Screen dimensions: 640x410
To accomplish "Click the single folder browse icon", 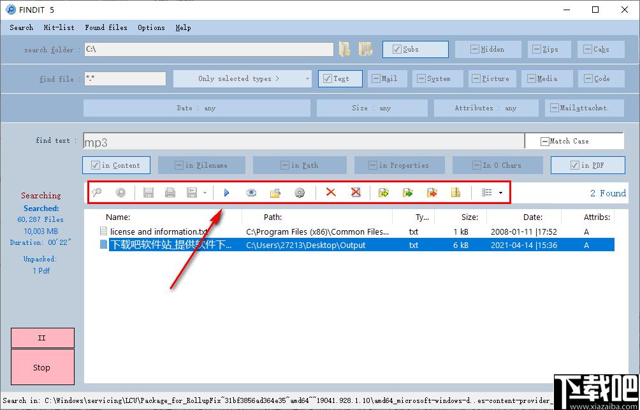I will tap(344, 49).
